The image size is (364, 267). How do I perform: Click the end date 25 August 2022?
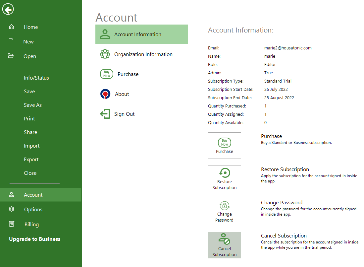[x=279, y=98]
